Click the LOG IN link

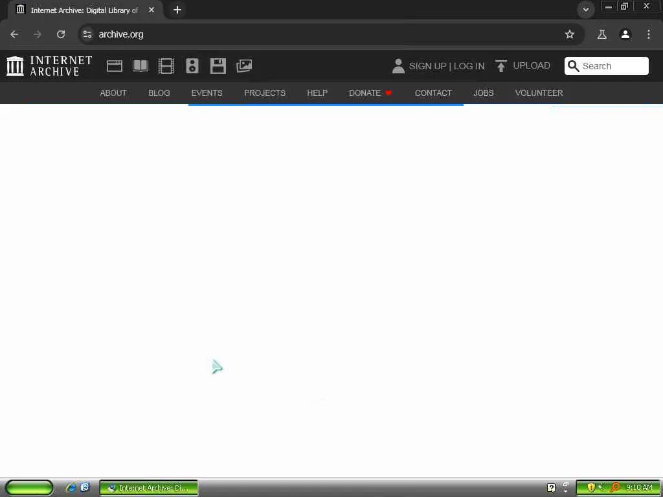[x=469, y=67]
